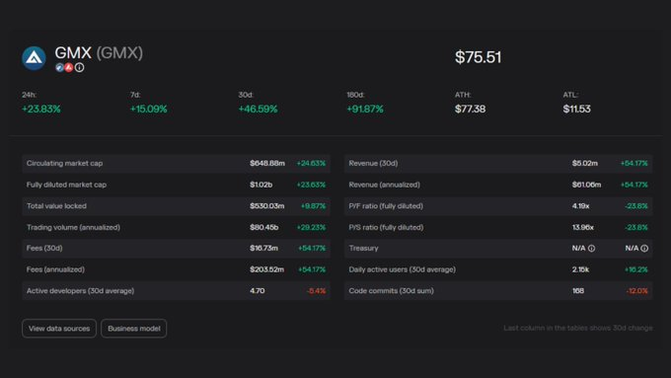
Task: Click the GMX token logo
Action: 34,58
